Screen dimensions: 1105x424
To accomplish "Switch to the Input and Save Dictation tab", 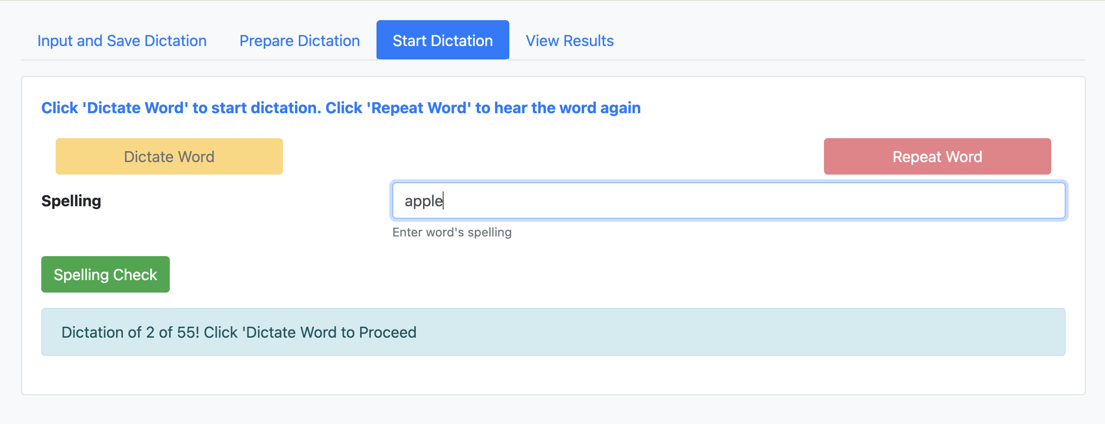I will (x=122, y=40).
